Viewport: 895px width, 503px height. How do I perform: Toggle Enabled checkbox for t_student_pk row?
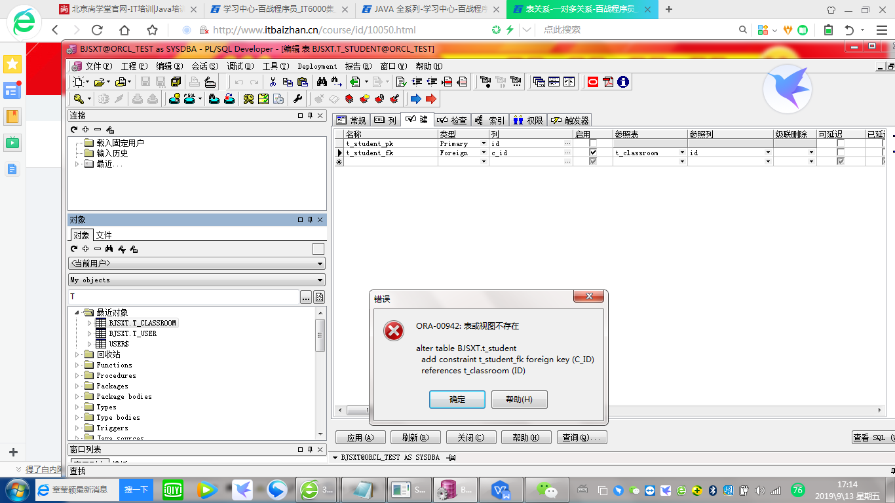[593, 143]
